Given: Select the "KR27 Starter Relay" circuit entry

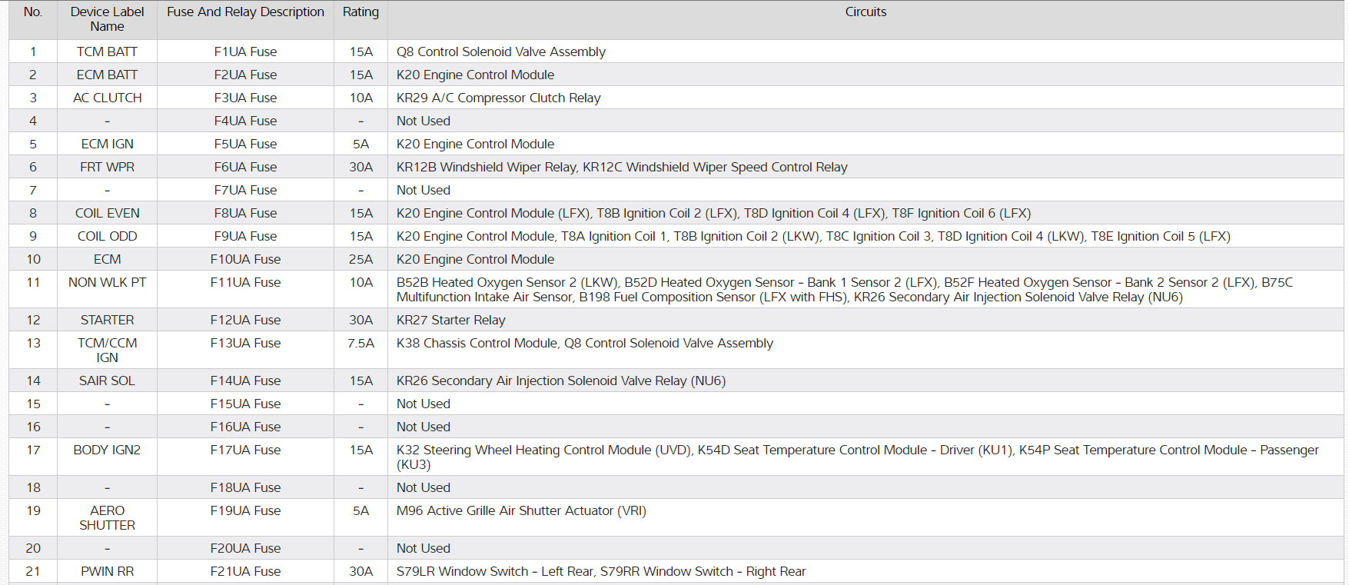Looking at the screenshot, I should [450, 321].
